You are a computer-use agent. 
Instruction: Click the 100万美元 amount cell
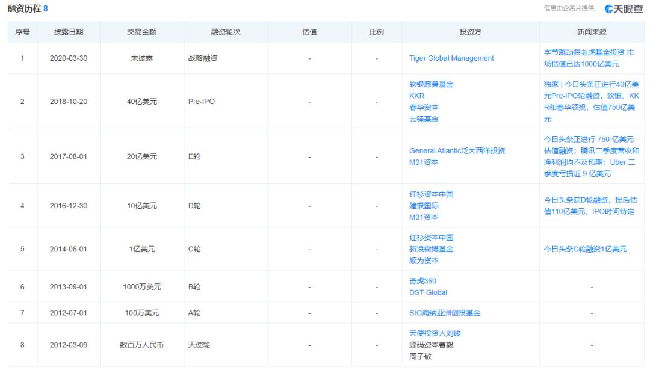142,313
